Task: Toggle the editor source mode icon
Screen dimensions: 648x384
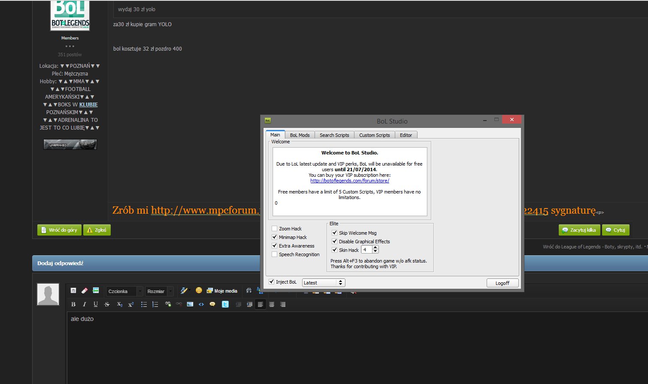Action: [73, 290]
